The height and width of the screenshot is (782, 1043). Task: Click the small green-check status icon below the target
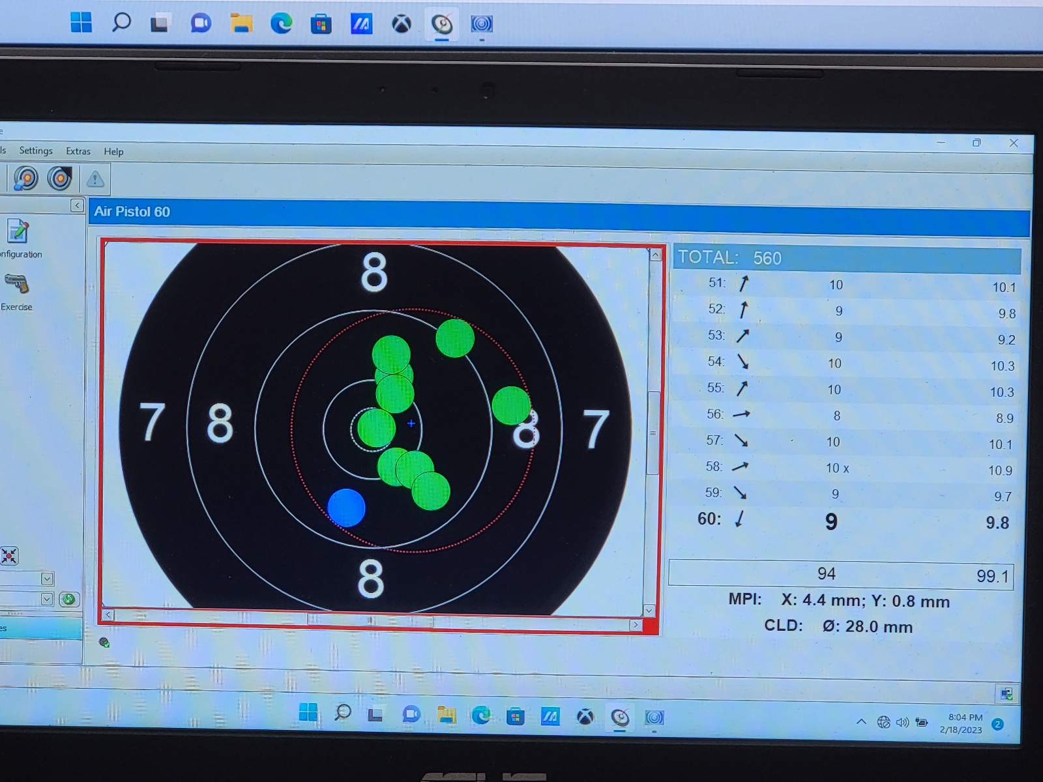pyautogui.click(x=104, y=643)
